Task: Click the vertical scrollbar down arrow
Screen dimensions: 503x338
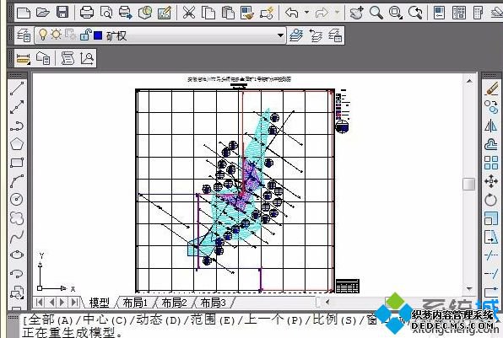Action: pyautogui.click(x=469, y=288)
